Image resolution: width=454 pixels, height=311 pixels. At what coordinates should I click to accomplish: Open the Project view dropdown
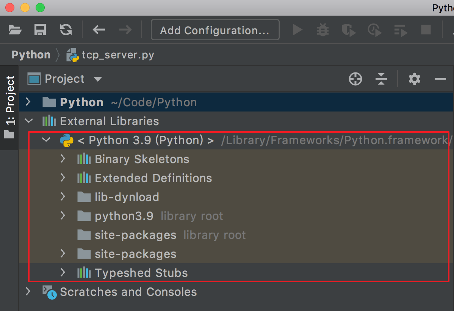(98, 79)
